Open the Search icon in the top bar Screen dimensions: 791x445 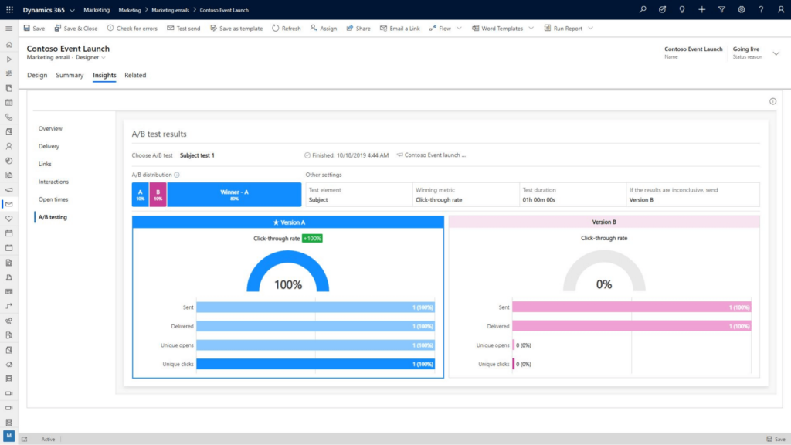tap(642, 11)
